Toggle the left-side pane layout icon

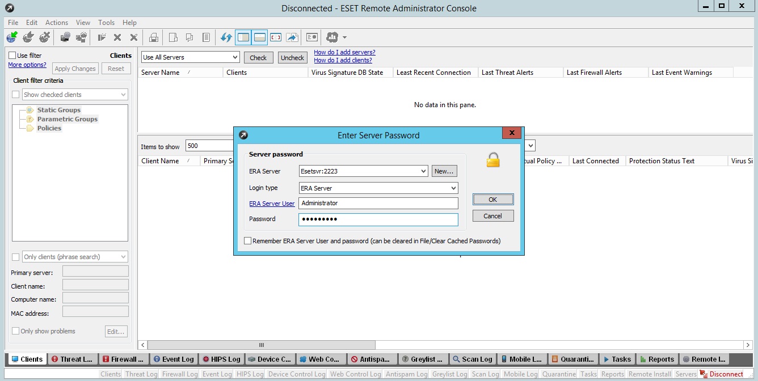pyautogui.click(x=243, y=37)
